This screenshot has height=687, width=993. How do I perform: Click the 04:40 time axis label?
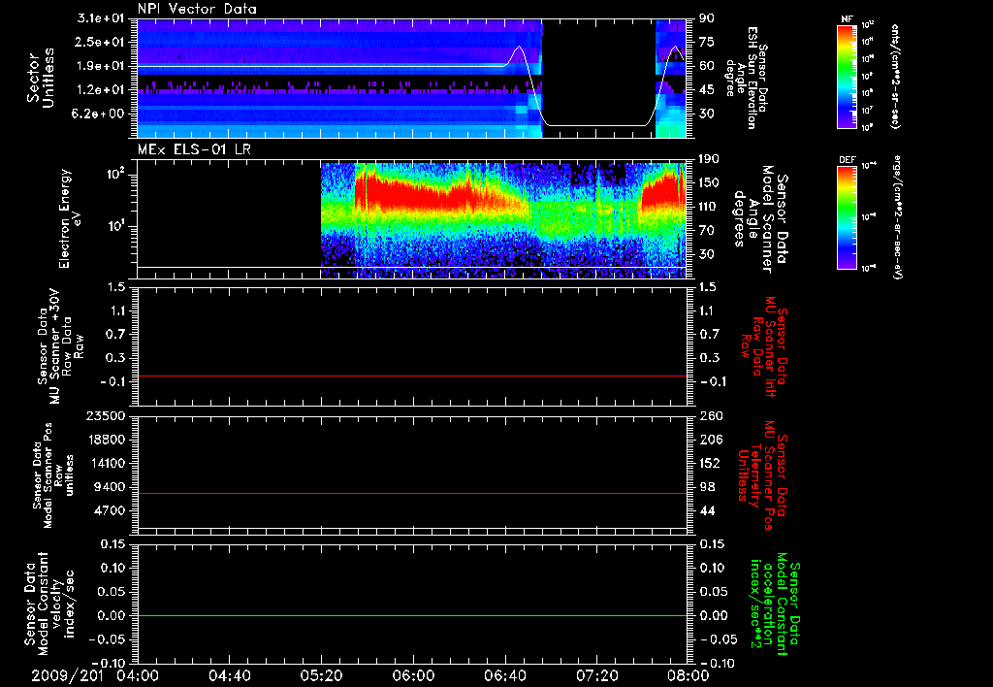click(229, 676)
